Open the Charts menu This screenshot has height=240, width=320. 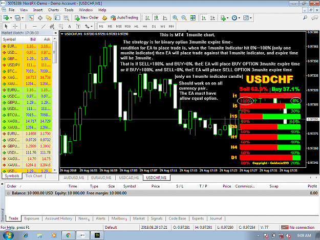[53, 10]
